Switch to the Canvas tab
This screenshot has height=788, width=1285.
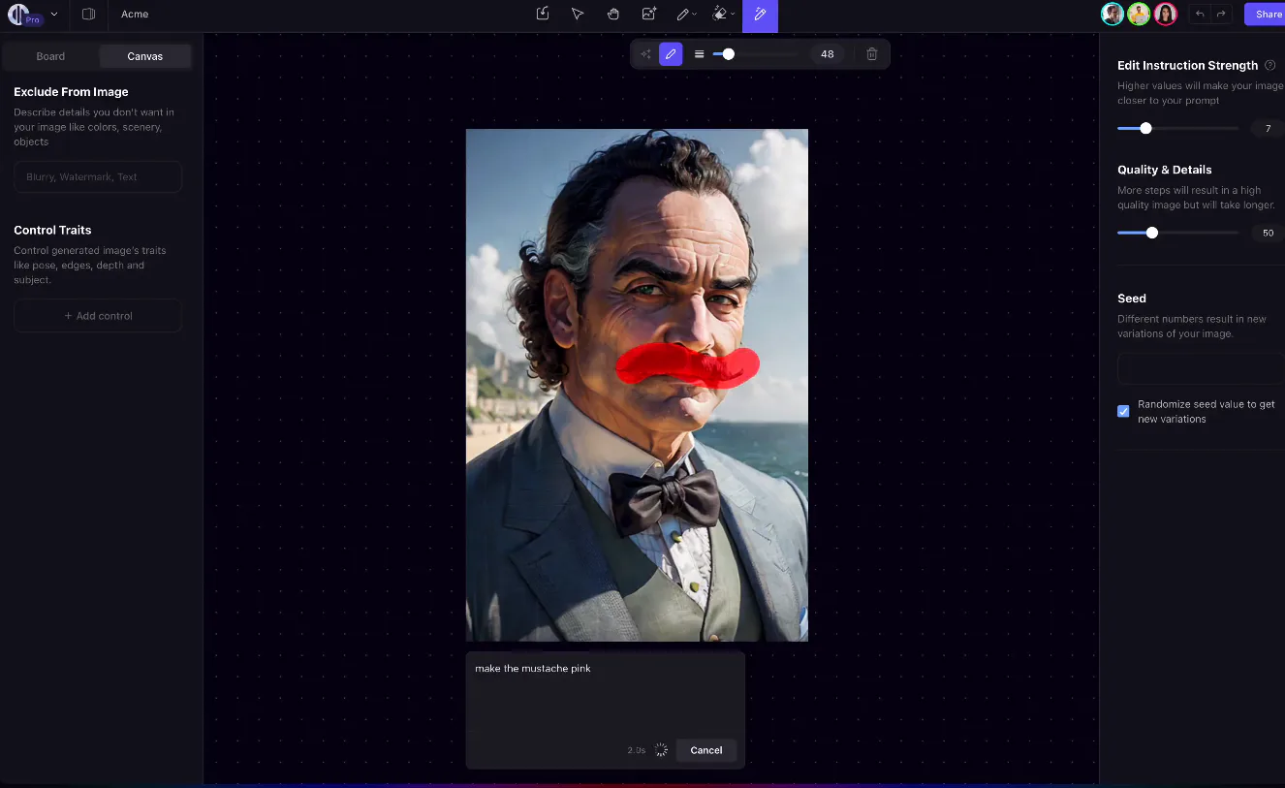(145, 56)
